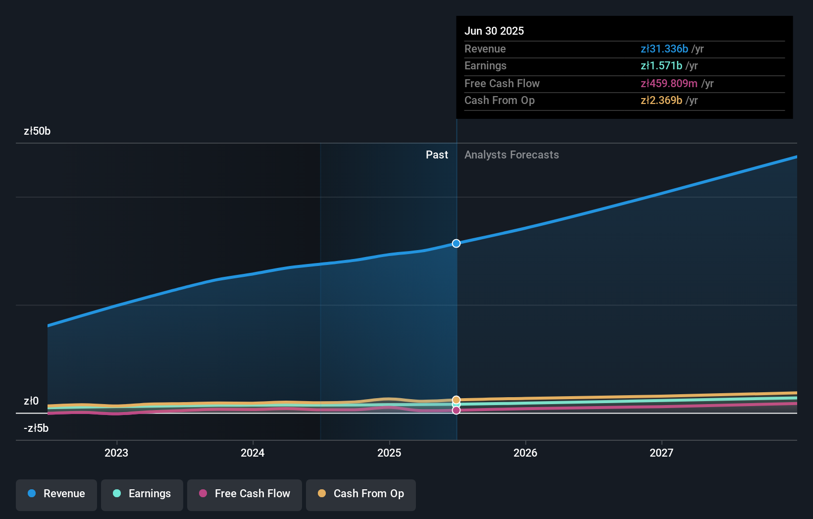
Task: Select the pink Free Cash Flow marker on chart
Action: tap(456, 410)
